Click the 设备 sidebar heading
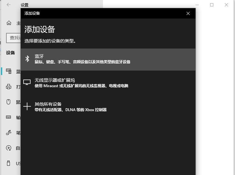Viewport: 235px width, 175px height. click(x=11, y=53)
